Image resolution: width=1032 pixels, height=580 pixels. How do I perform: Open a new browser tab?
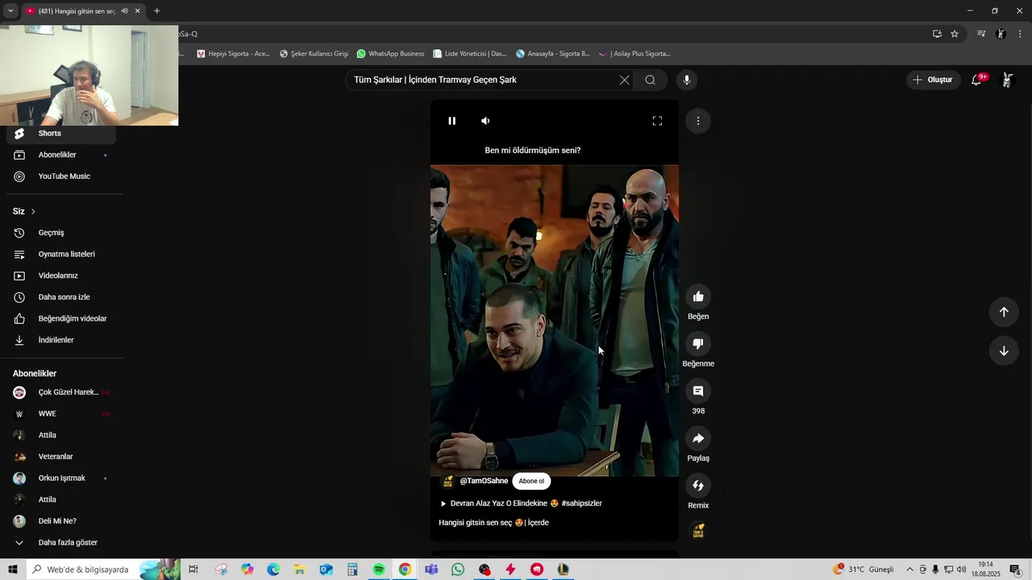coord(156,11)
